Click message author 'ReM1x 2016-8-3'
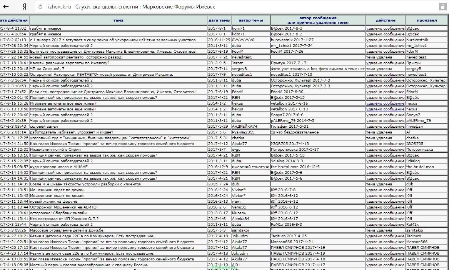 [x=286, y=225]
